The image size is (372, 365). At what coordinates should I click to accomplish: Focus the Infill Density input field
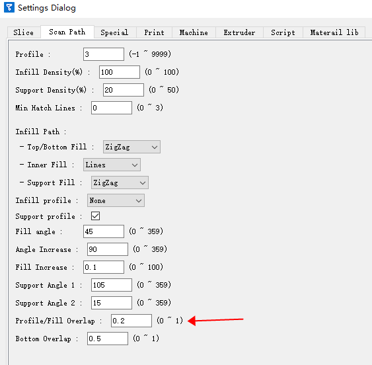120,72
